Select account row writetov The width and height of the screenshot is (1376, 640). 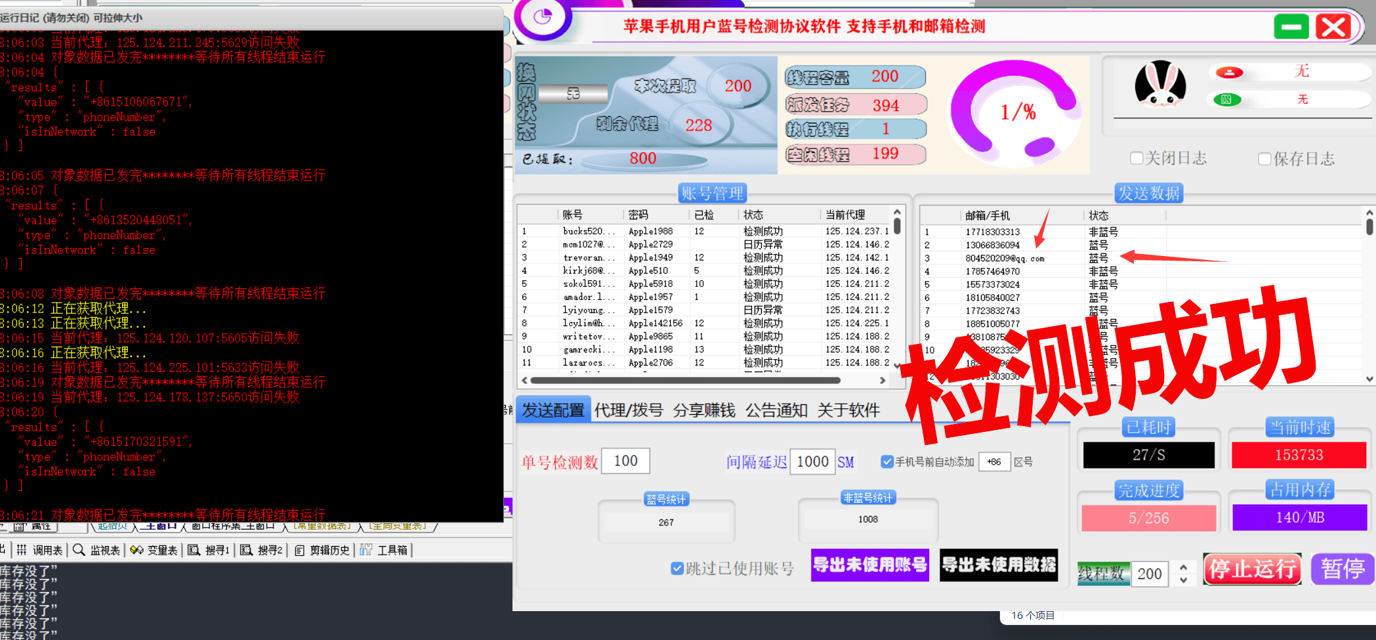click(x=705, y=336)
